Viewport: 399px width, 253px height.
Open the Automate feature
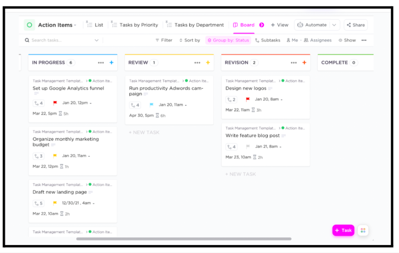[x=316, y=25]
